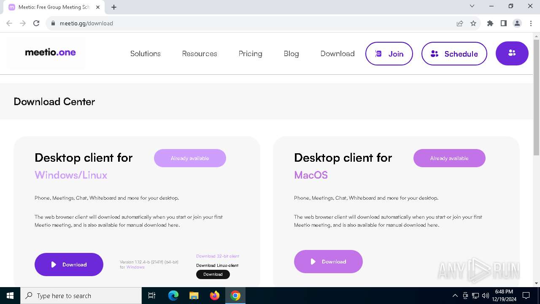540x304 pixels.
Task: Select the Meetio browser tab
Action: (x=54, y=7)
